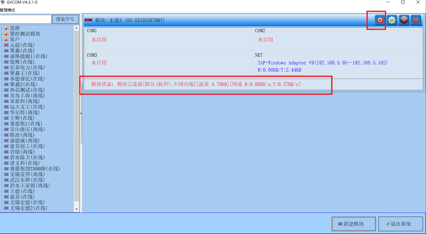The width and height of the screenshot is (426, 234).
Task: Open module settings via the gear icon
Action: (392, 20)
